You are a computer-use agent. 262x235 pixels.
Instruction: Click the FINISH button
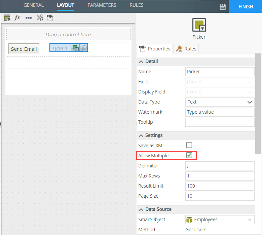[x=246, y=6]
